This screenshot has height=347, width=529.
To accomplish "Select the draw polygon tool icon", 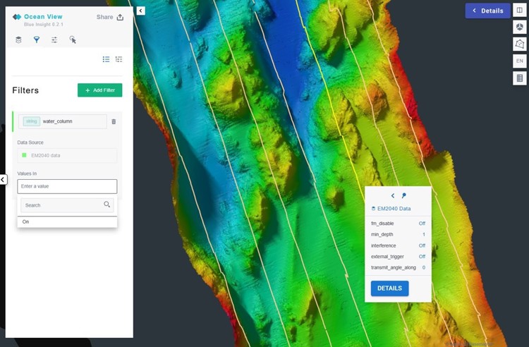I will pyautogui.click(x=520, y=44).
